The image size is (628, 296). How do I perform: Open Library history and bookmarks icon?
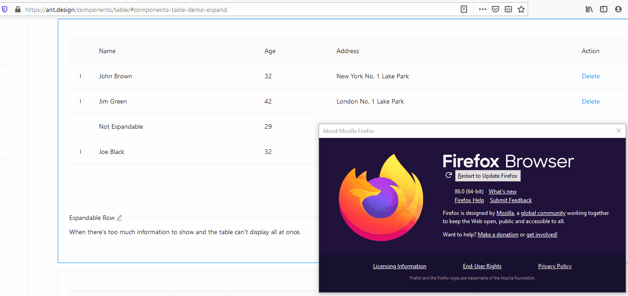589,9
